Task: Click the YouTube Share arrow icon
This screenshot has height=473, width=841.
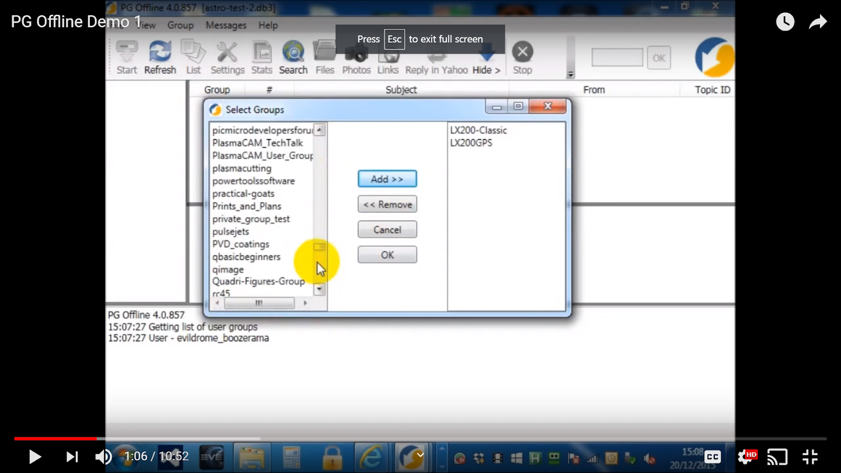Action: [818, 22]
